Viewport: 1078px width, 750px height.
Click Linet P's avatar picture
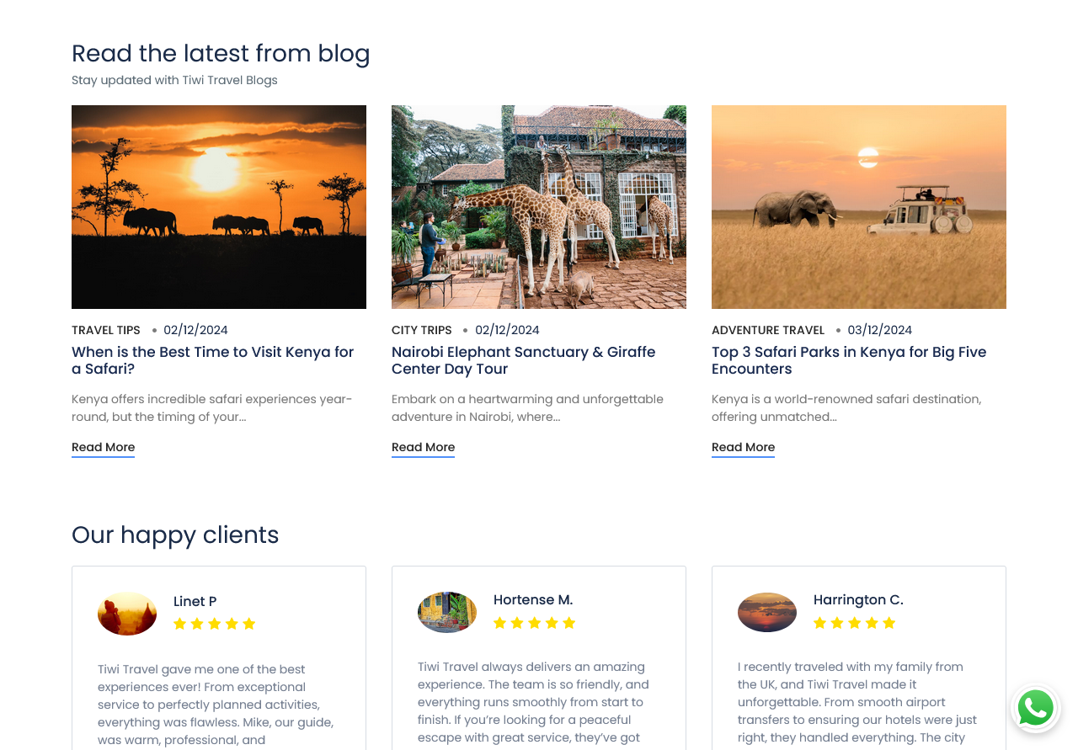click(x=127, y=614)
